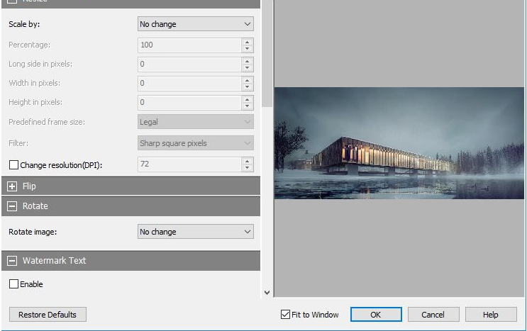Click the Restore Defaults button
This screenshot has height=331, width=527.
pos(48,315)
